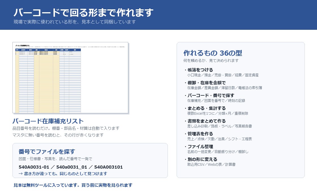Click the text '何を頼めるか、見て決められます'
This screenshot has height=193, width=317.
click(x=211, y=60)
